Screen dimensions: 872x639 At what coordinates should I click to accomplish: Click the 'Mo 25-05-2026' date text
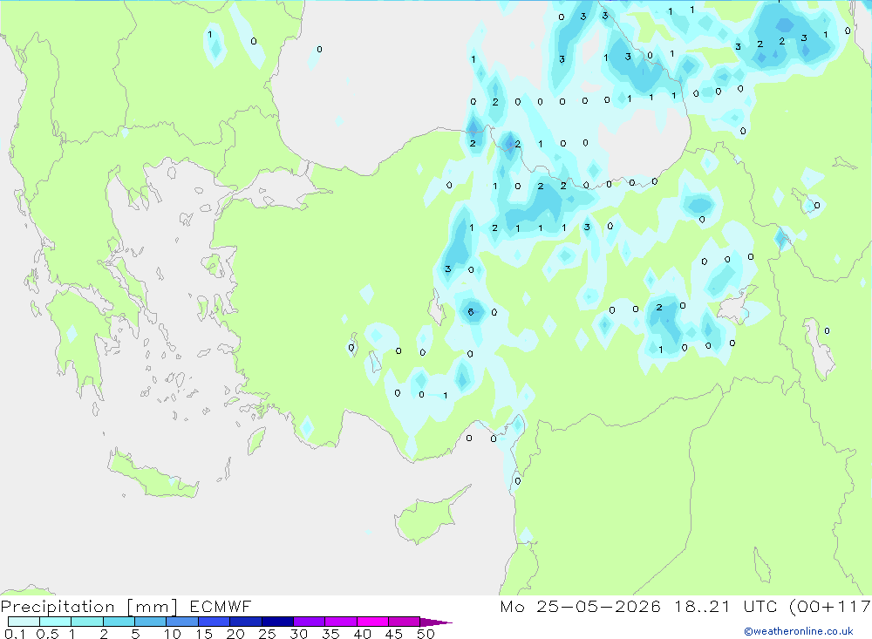[580, 606]
